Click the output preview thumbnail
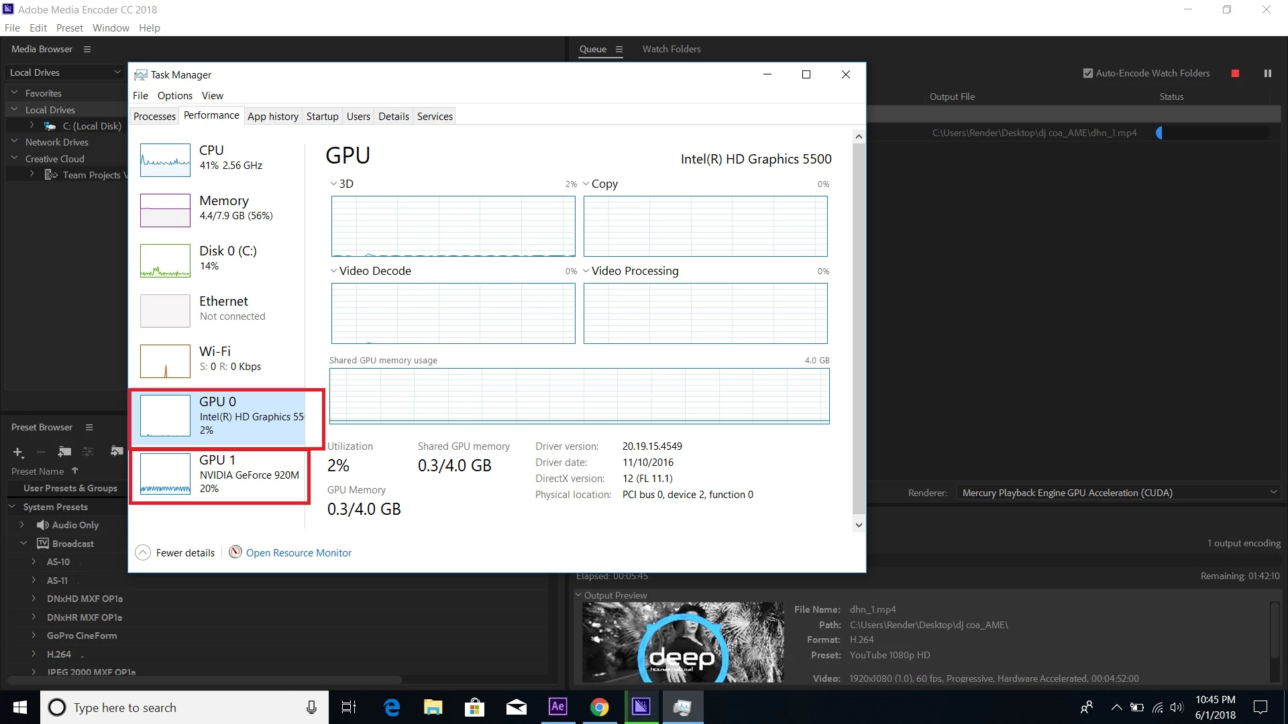1288x724 pixels. click(682, 642)
